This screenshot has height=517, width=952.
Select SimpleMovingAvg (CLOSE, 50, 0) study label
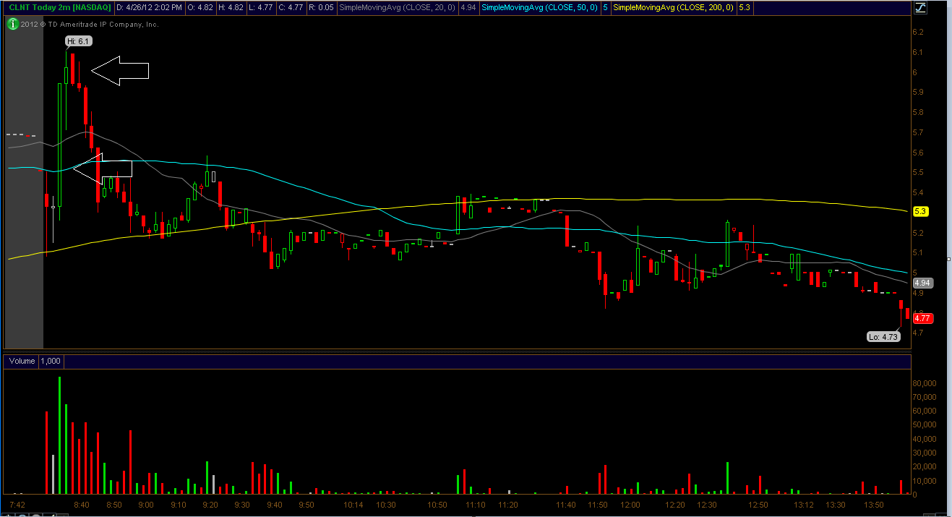[x=539, y=8]
